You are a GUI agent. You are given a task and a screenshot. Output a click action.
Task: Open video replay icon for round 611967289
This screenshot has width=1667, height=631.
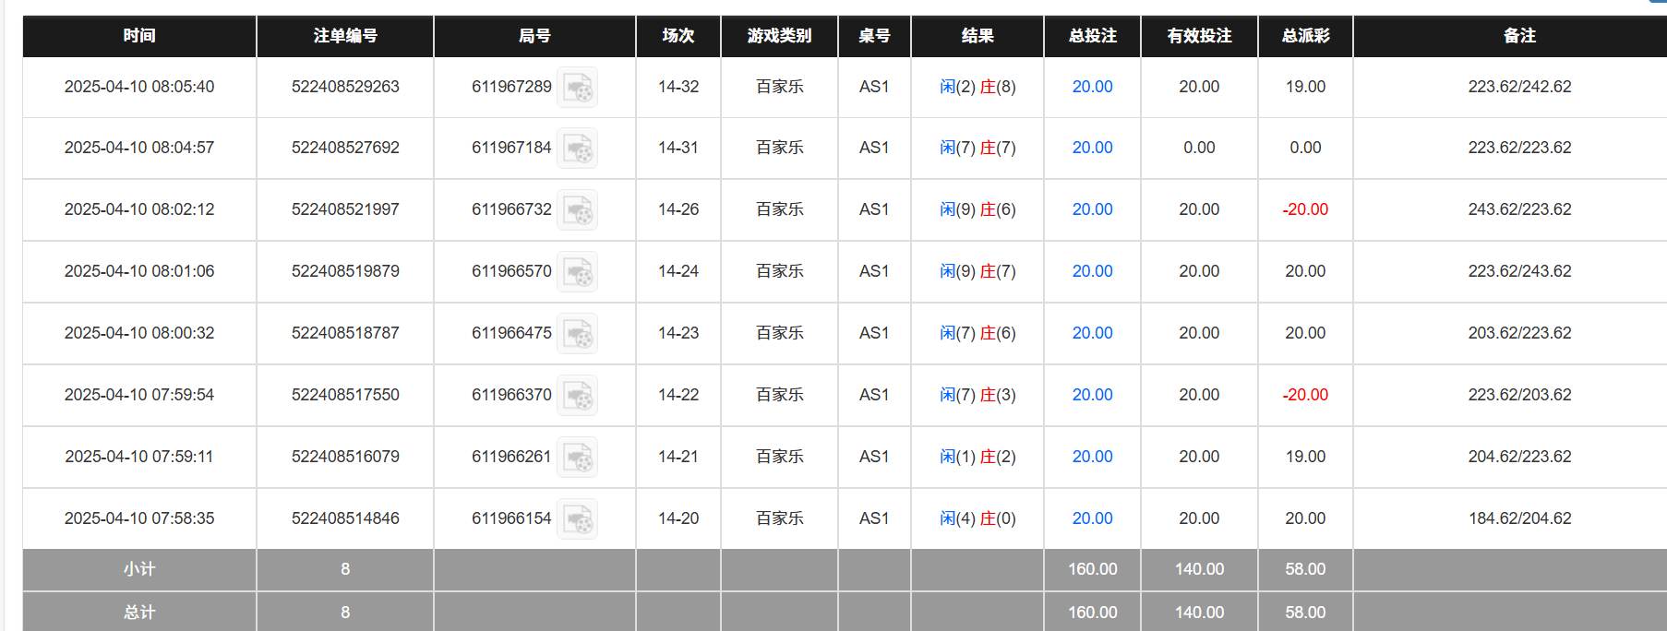tap(577, 88)
